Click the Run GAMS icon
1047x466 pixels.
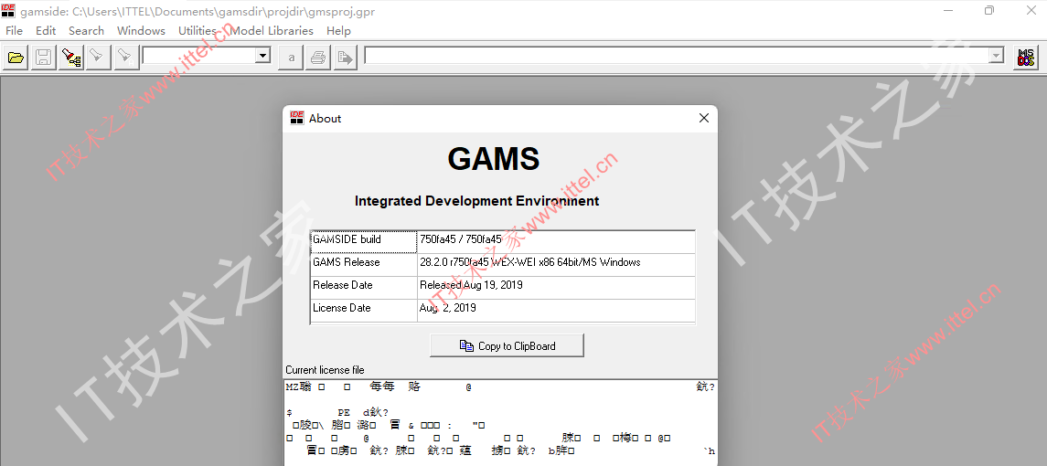coord(346,58)
